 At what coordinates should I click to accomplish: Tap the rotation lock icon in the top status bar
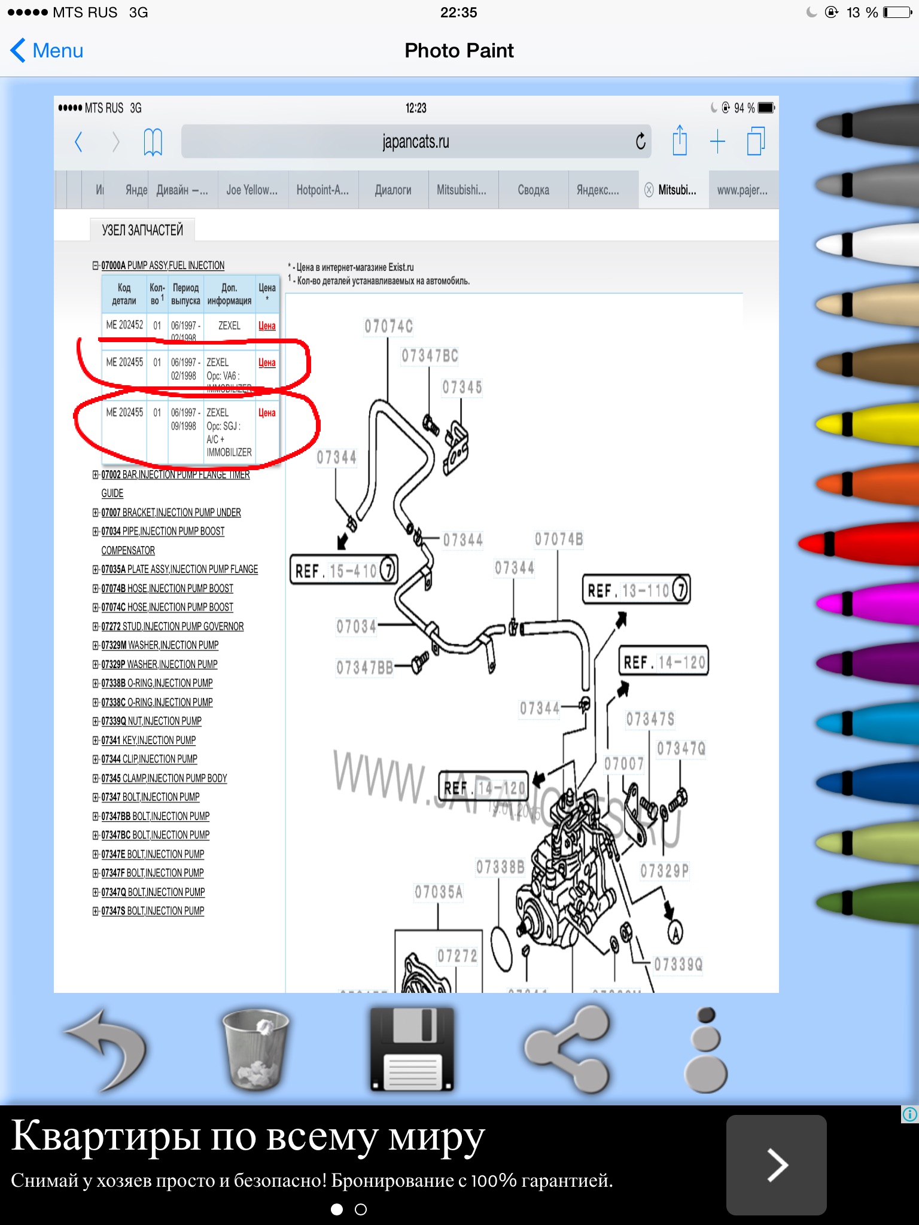(832, 12)
